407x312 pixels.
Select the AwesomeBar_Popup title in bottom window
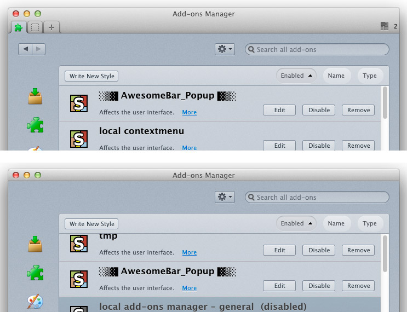(168, 271)
